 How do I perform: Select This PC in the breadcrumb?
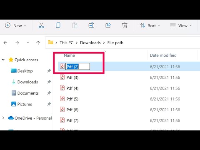click(67, 42)
